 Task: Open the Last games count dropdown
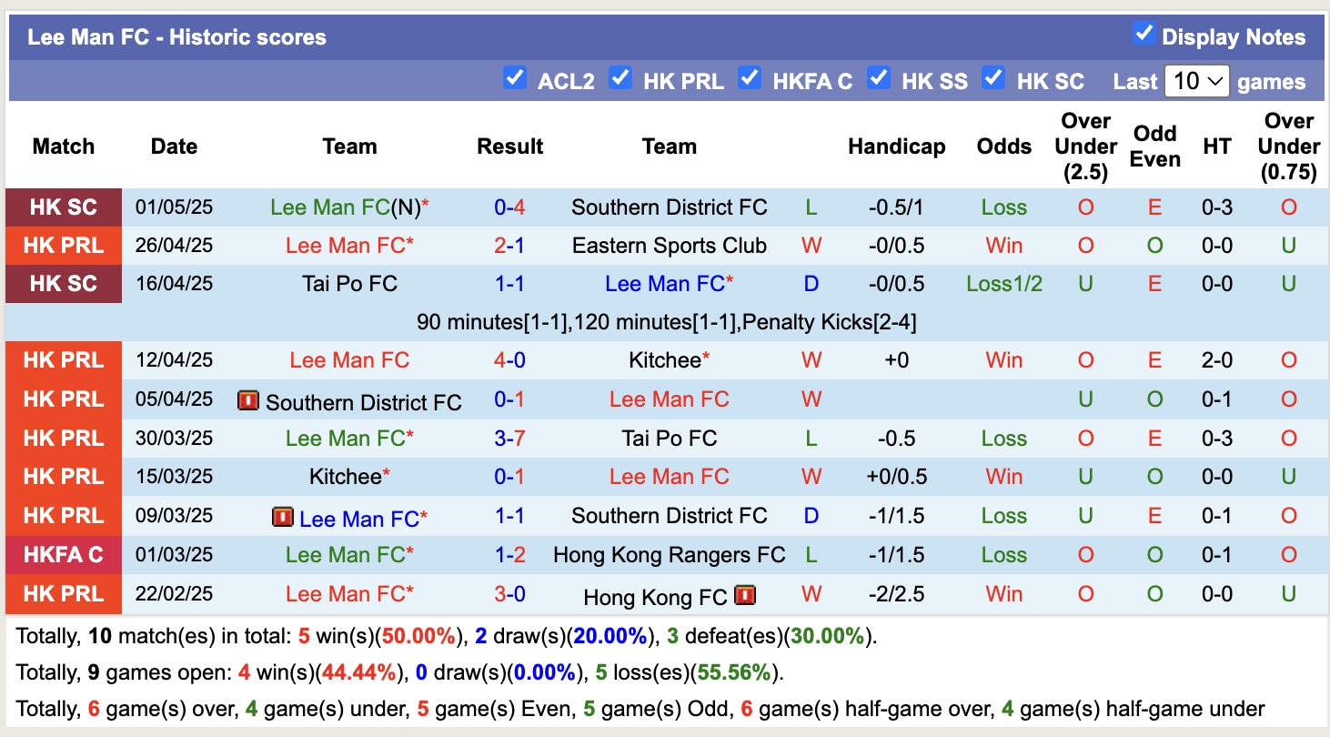[x=1198, y=80]
